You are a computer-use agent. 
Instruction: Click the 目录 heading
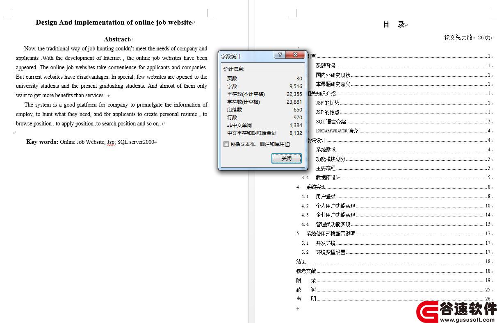pos(394,25)
